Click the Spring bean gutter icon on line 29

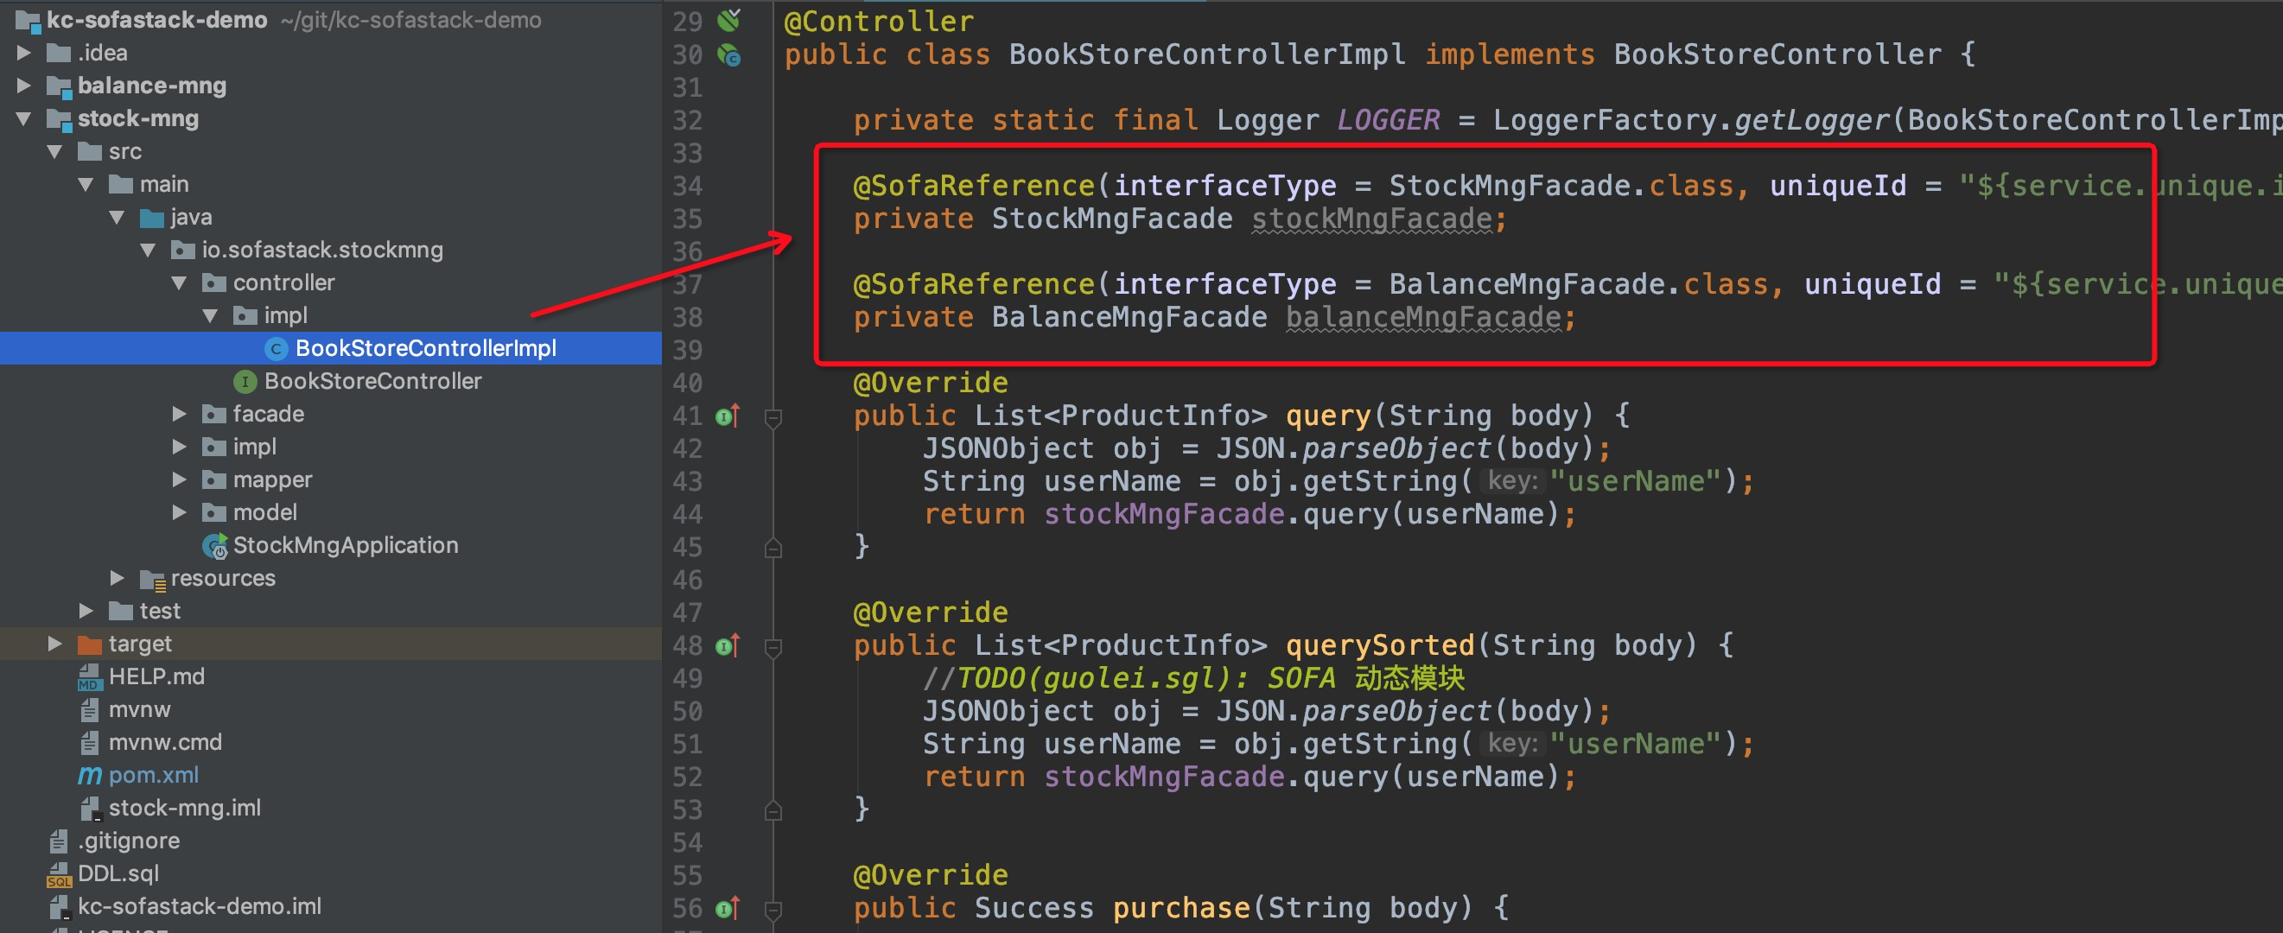coord(728,20)
